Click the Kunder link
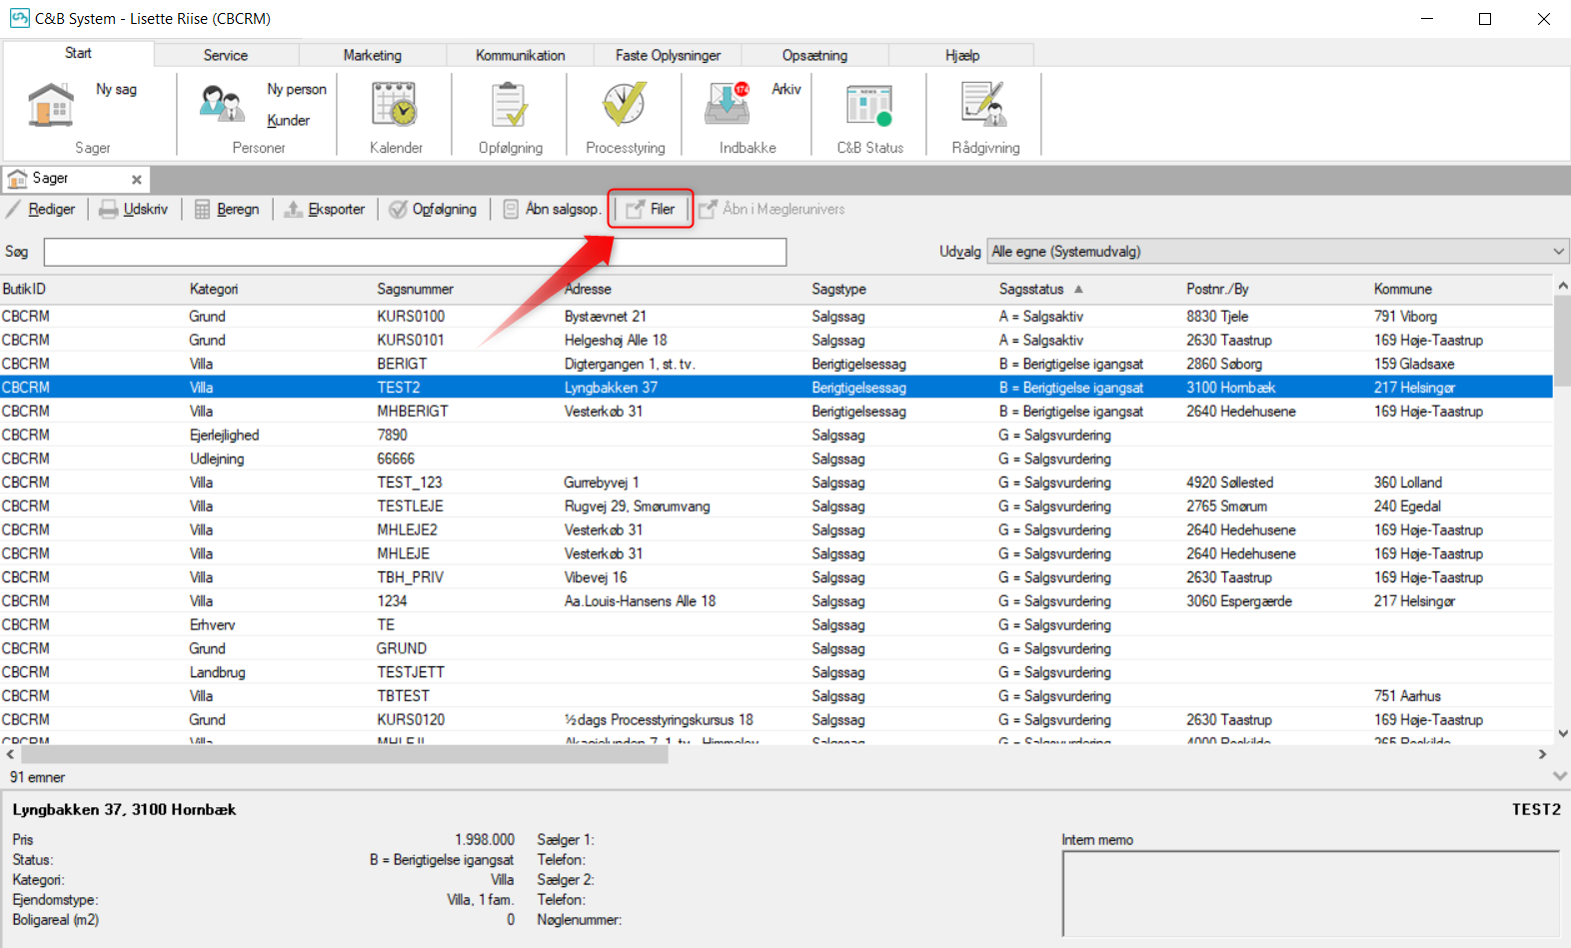Image resolution: width=1571 pixels, height=948 pixels. (288, 120)
